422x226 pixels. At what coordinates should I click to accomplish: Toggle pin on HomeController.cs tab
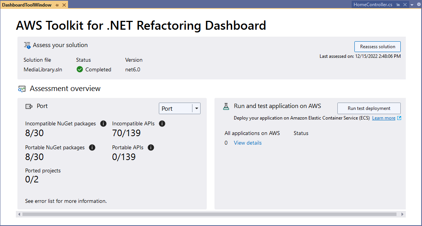pos(398,5)
